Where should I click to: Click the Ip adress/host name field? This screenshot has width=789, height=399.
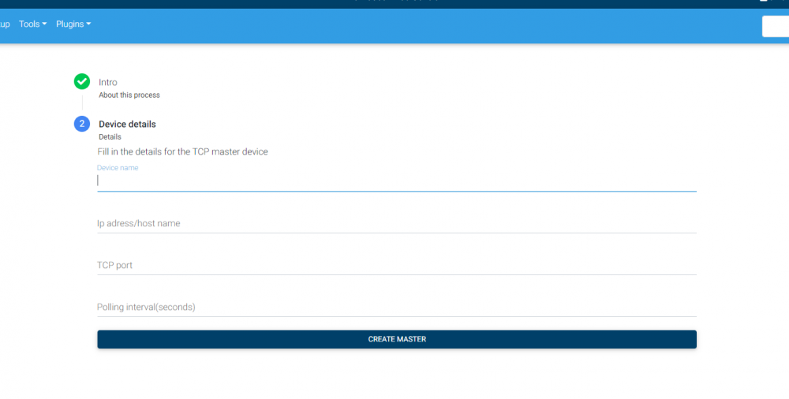click(396, 223)
